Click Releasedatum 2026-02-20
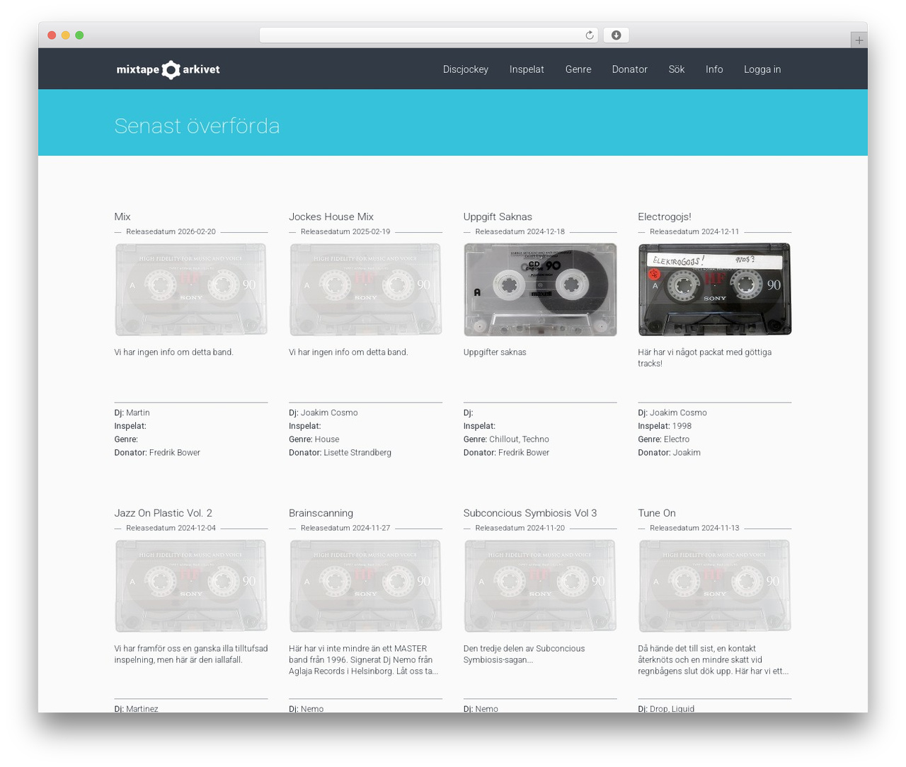This screenshot has height=767, width=906. point(171,231)
